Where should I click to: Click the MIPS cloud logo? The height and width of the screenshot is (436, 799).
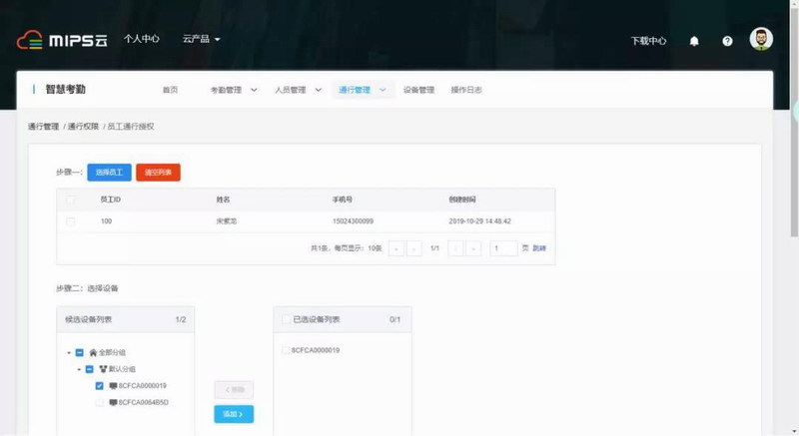(x=62, y=40)
